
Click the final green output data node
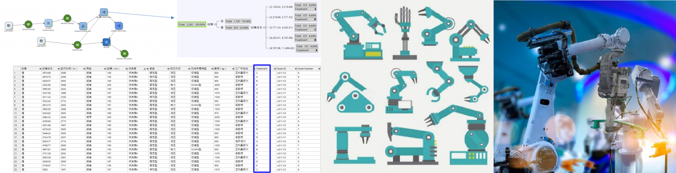[x=124, y=54]
